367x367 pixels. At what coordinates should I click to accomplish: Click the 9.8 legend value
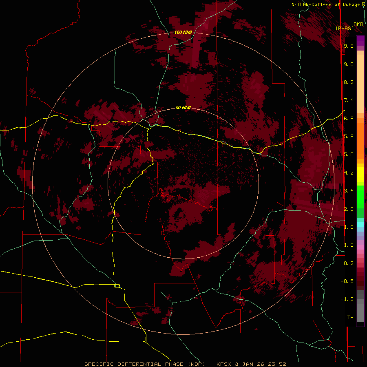click(x=349, y=46)
